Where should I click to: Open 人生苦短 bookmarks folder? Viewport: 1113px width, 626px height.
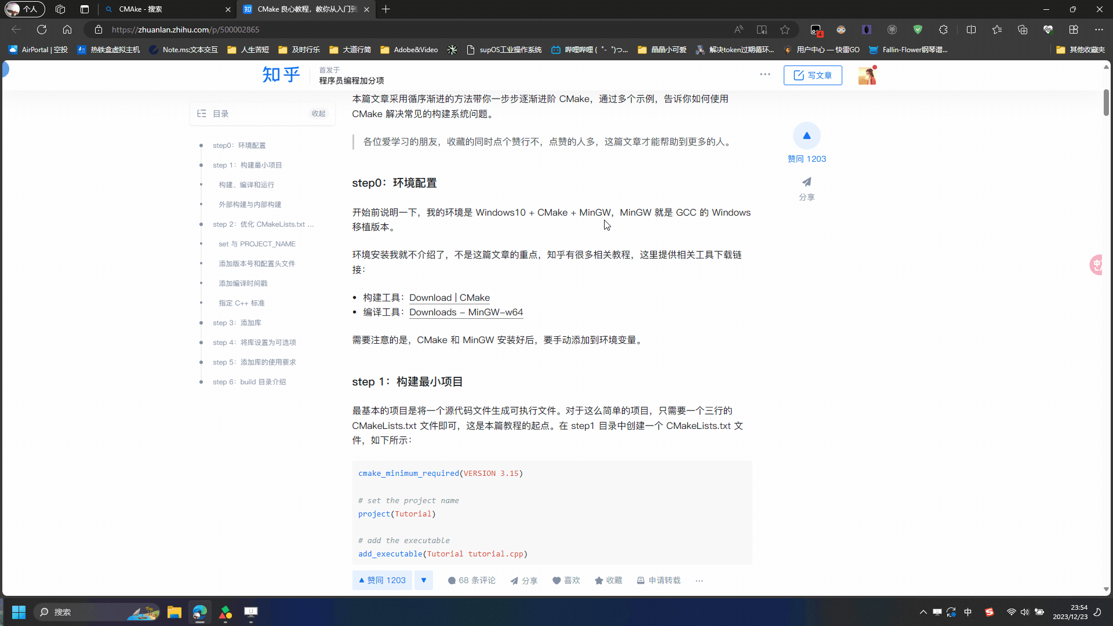[x=248, y=50]
